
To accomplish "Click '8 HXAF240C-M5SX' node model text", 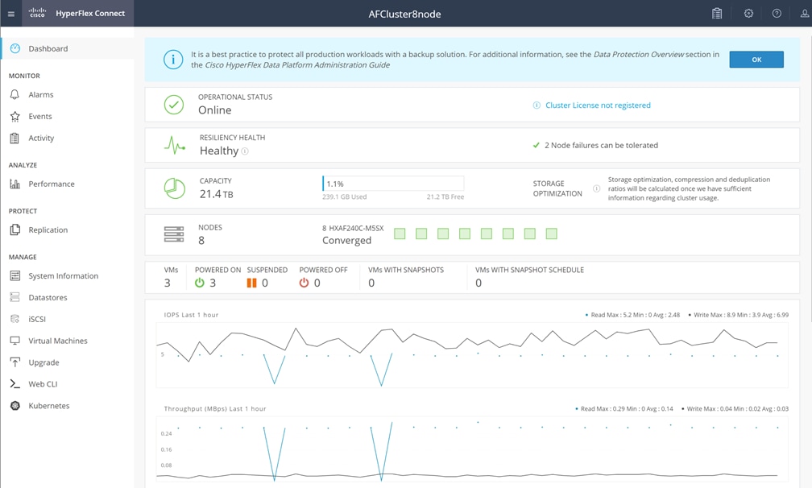I will click(353, 228).
